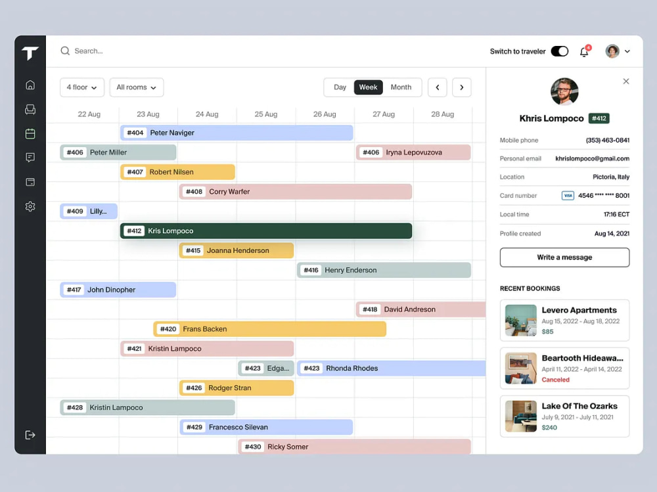Toggle the Switch to traveler switch
The image size is (657, 492).
click(x=559, y=51)
